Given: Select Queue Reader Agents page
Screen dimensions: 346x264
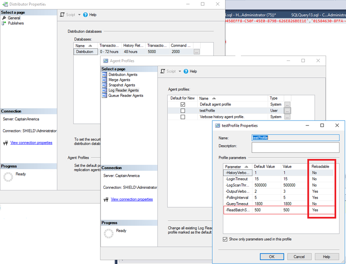Looking at the screenshot, I should (x=126, y=96).
